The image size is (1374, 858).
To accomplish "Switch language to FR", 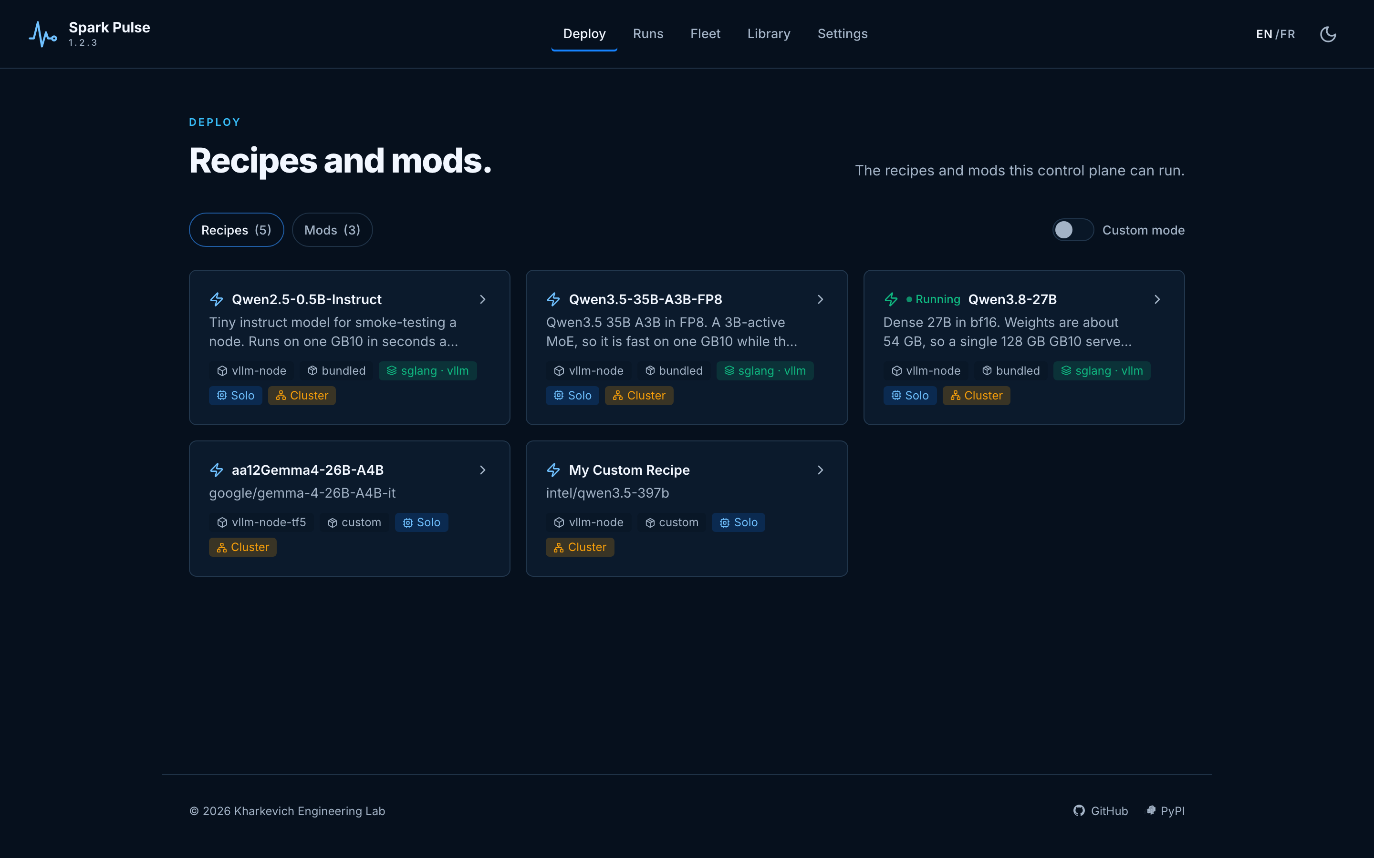I will coord(1288,34).
